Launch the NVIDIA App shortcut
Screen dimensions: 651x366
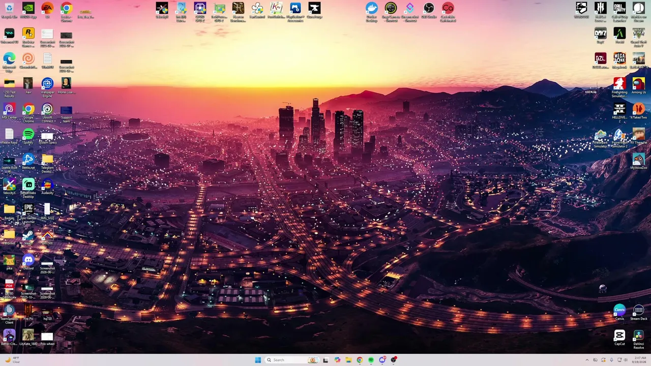(28, 11)
